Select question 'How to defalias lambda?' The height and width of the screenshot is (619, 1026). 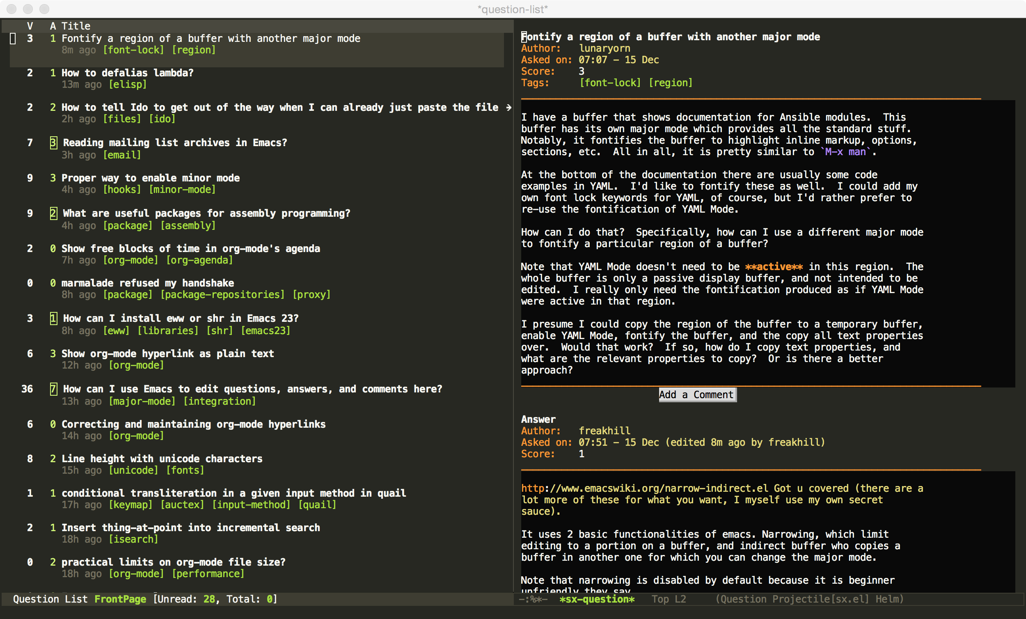[x=127, y=73]
